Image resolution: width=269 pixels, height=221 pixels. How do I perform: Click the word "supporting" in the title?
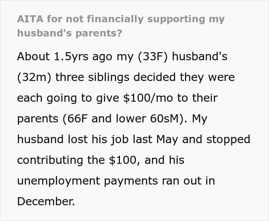(176, 20)
